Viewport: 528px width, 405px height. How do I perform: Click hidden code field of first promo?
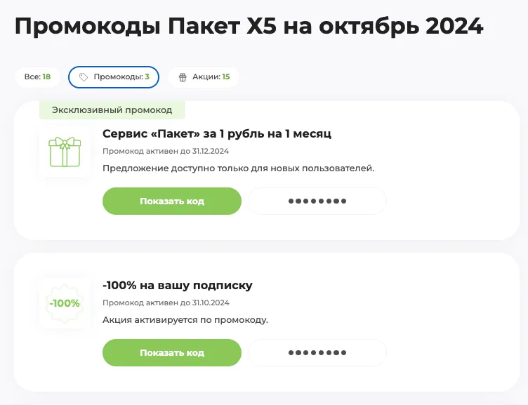point(317,201)
